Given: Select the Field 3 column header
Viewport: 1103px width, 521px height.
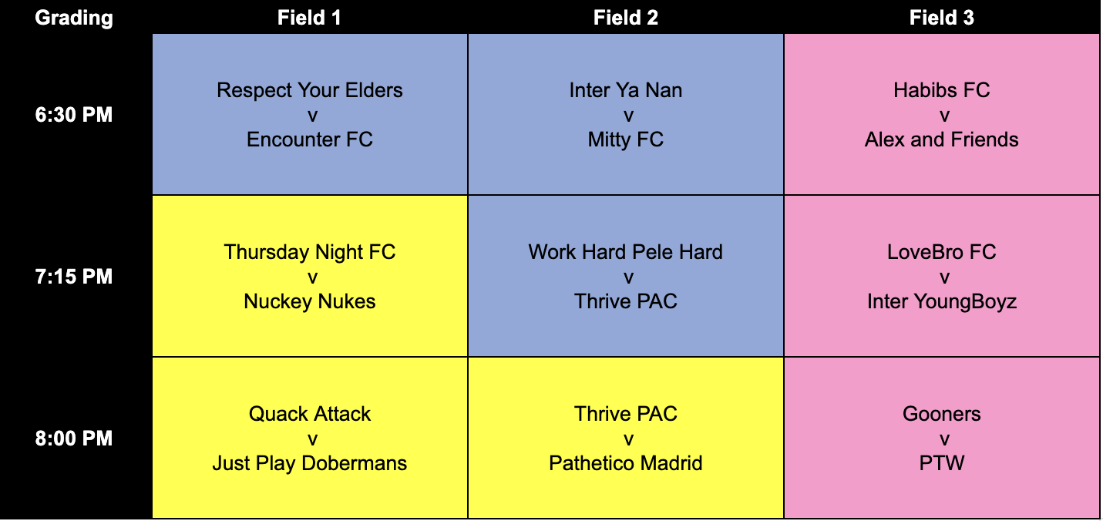Looking at the screenshot, I should (x=941, y=18).
